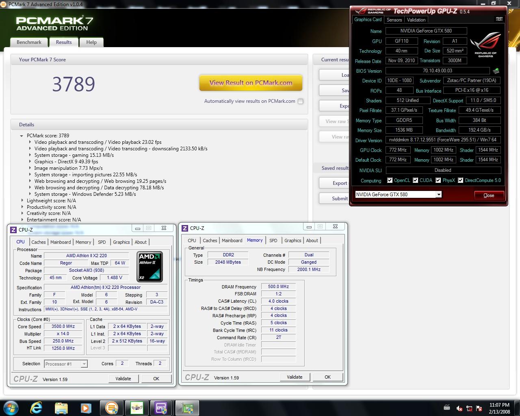The width and height of the screenshot is (520, 416).
Task: Click the GPU-Z BIOS save chip icon
Action: [x=496, y=71]
